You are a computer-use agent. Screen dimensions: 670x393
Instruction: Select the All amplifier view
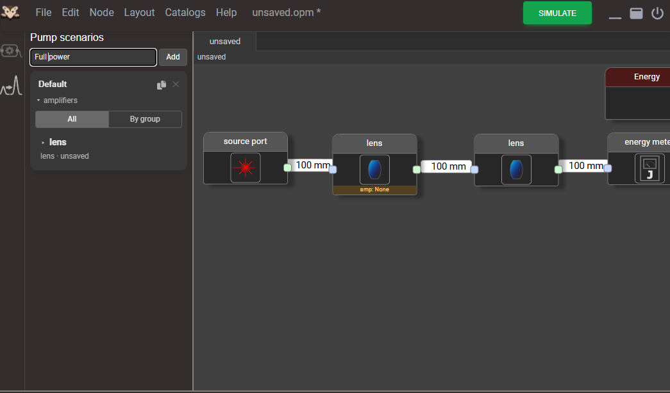[x=72, y=119]
